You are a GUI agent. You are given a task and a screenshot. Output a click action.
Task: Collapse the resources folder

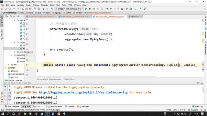[x=12, y=55]
